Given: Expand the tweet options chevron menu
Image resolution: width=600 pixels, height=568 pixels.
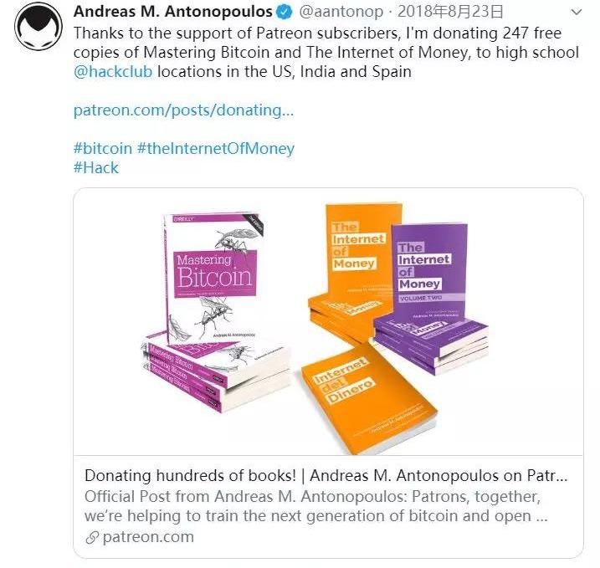Looking at the screenshot, I should pyautogui.click(x=577, y=13).
